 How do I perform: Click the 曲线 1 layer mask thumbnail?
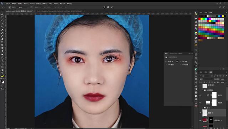[x=214, y=95]
